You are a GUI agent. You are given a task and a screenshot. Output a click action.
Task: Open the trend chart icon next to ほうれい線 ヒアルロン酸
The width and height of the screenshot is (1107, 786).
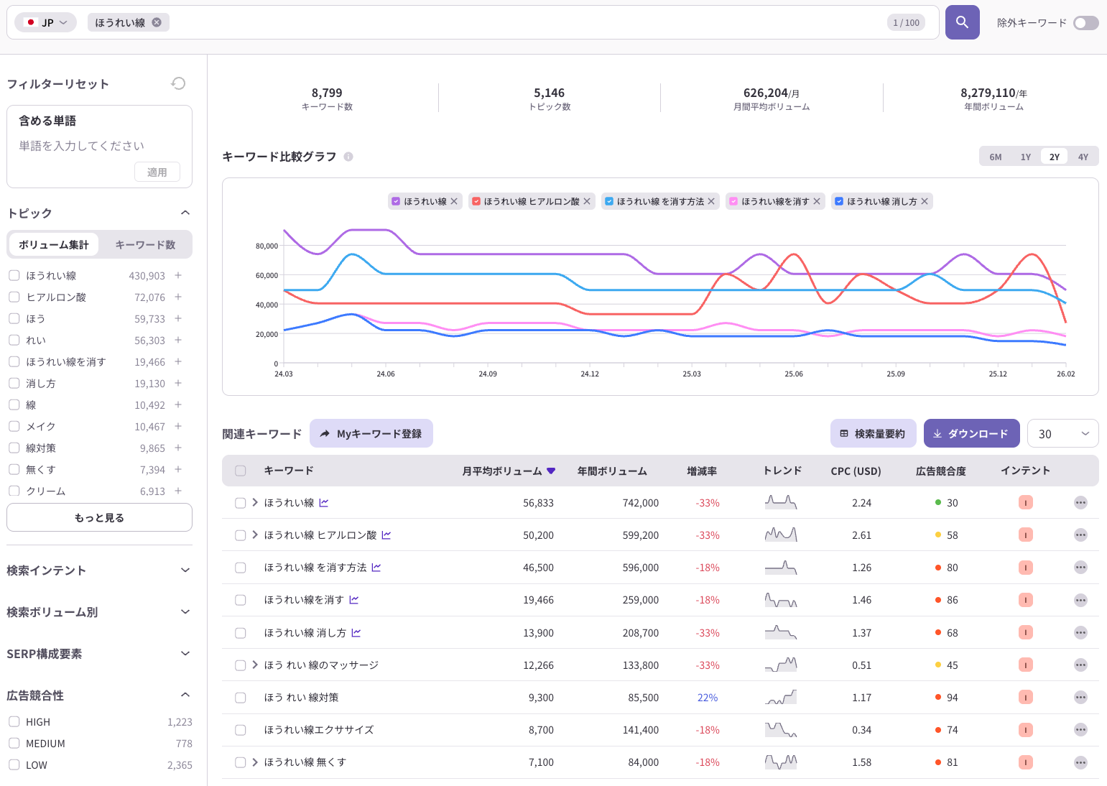tap(386, 535)
